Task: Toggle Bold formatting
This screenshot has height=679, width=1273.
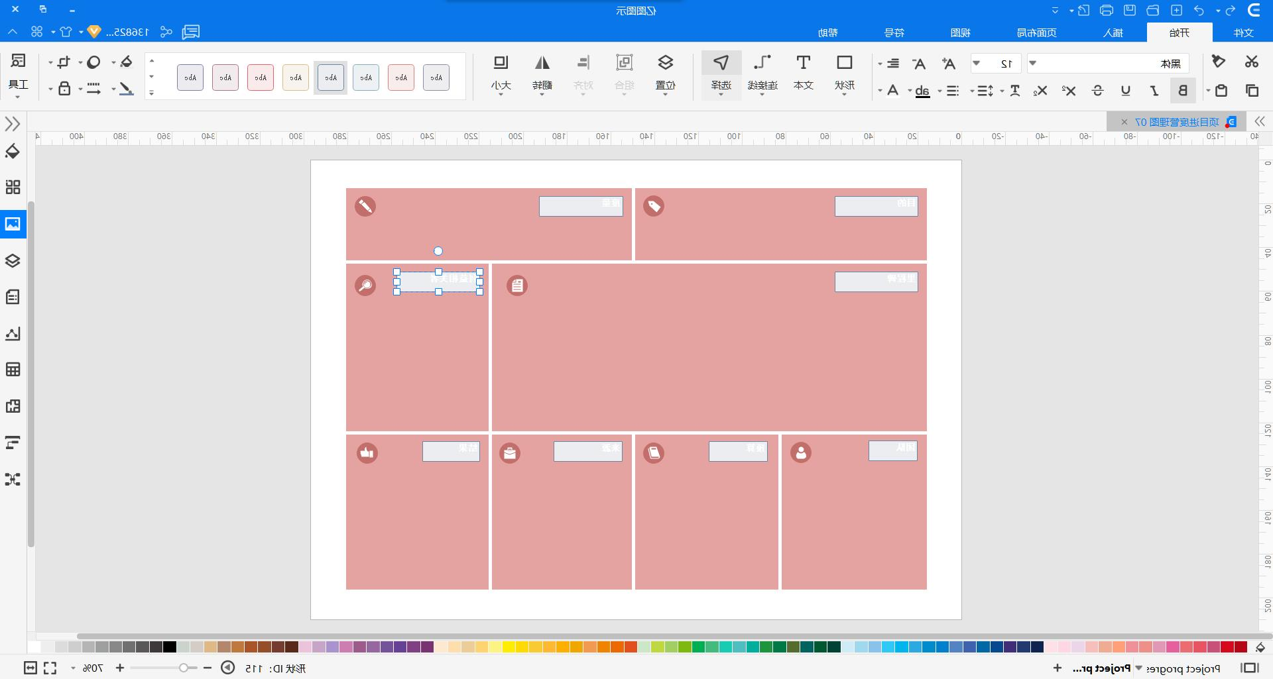Action: click(x=1183, y=90)
